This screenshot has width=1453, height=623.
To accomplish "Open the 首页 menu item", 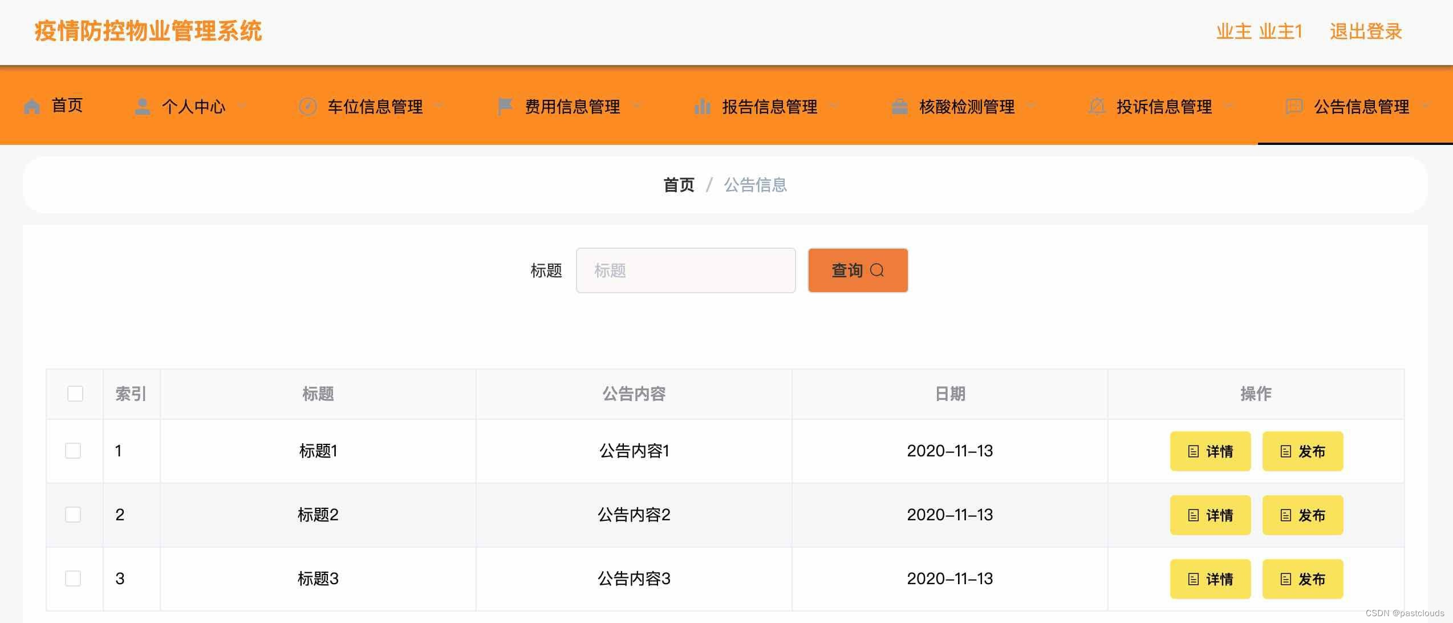I will (x=67, y=106).
